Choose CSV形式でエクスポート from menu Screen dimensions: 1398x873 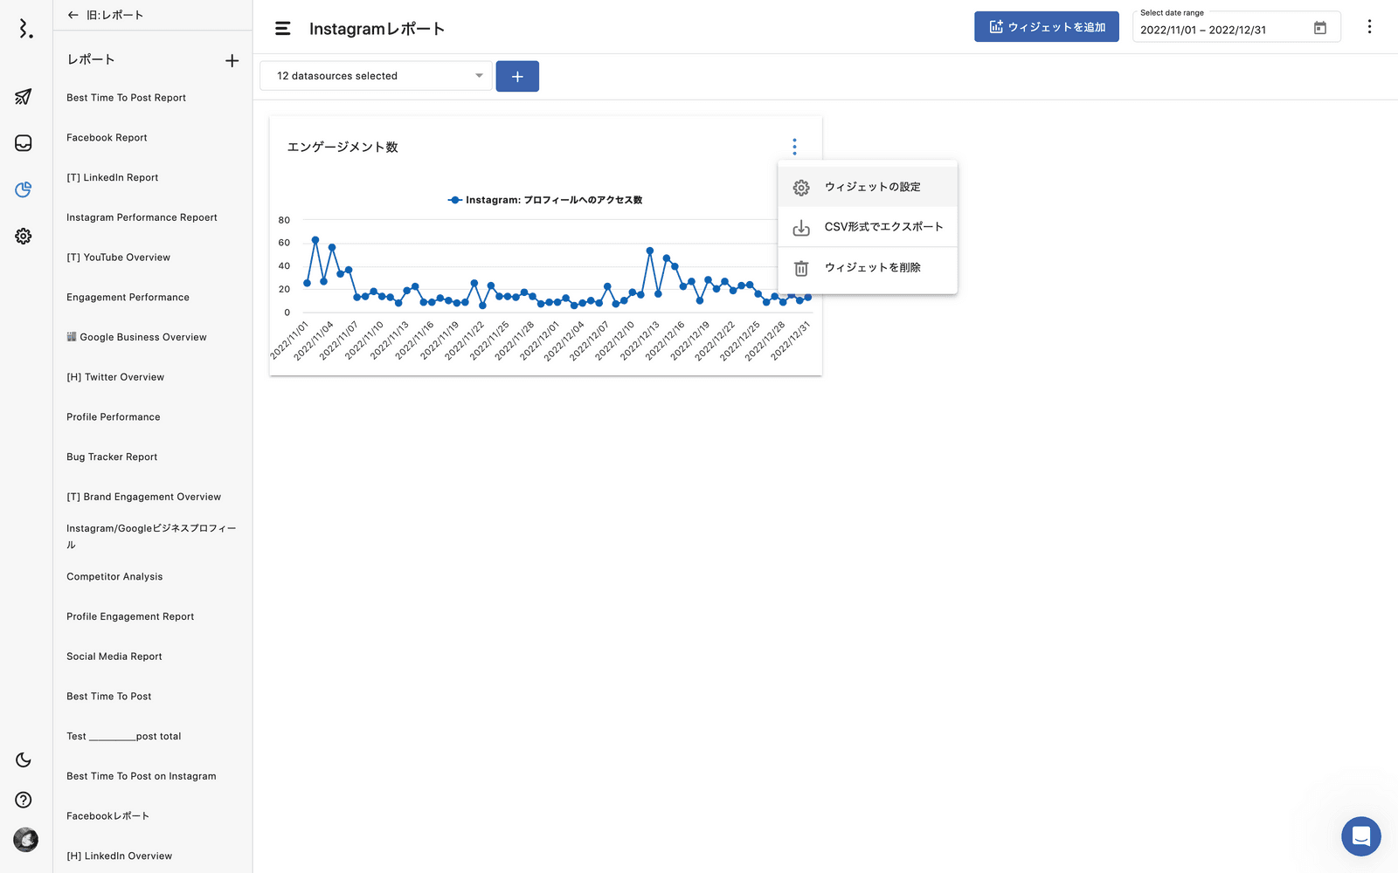882,227
